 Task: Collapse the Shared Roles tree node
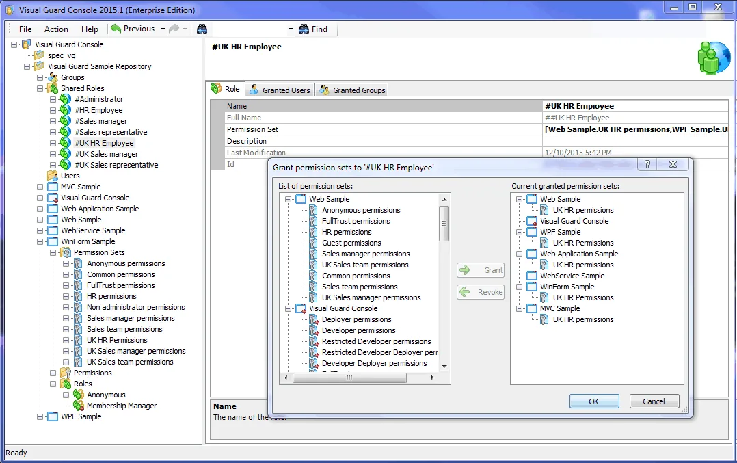[40, 88]
